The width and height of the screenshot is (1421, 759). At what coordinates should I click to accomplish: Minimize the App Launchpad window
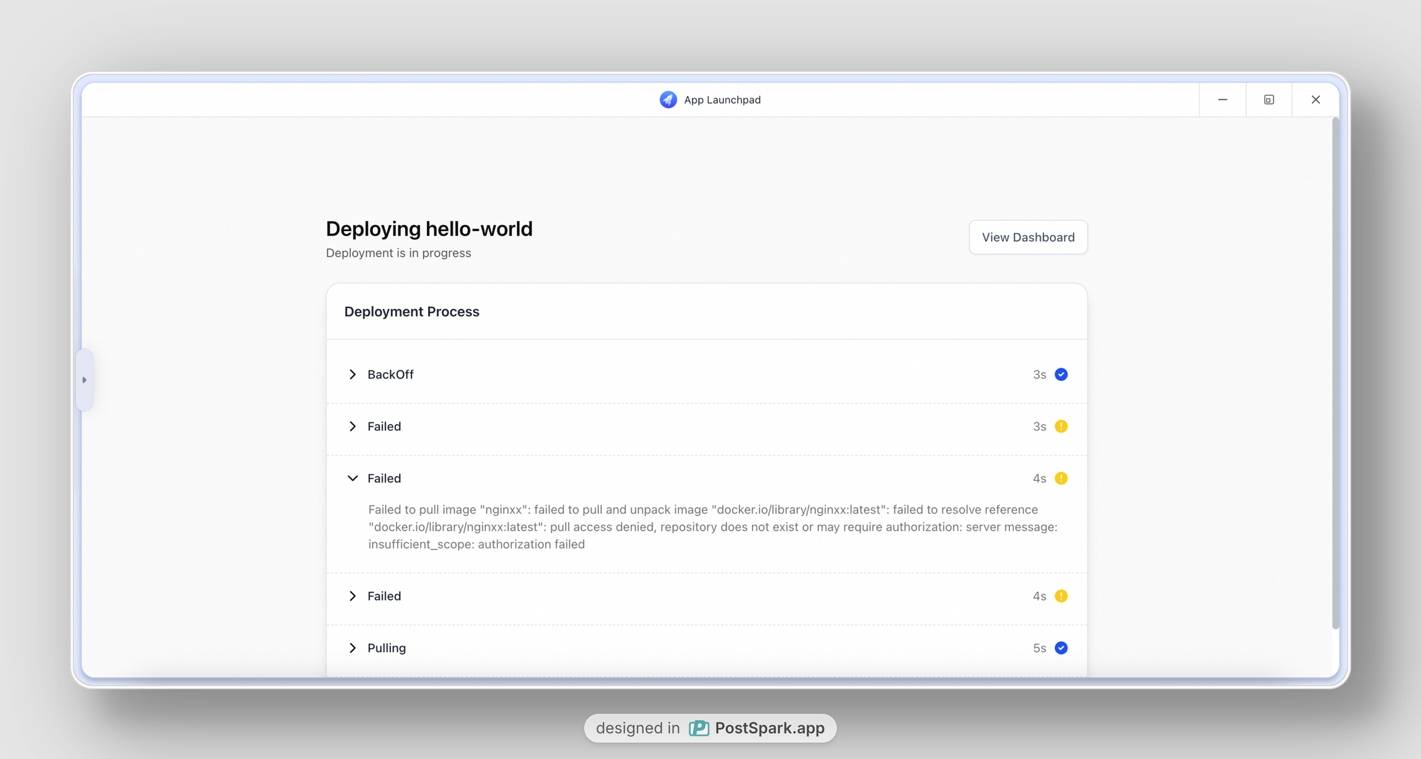coord(1222,99)
